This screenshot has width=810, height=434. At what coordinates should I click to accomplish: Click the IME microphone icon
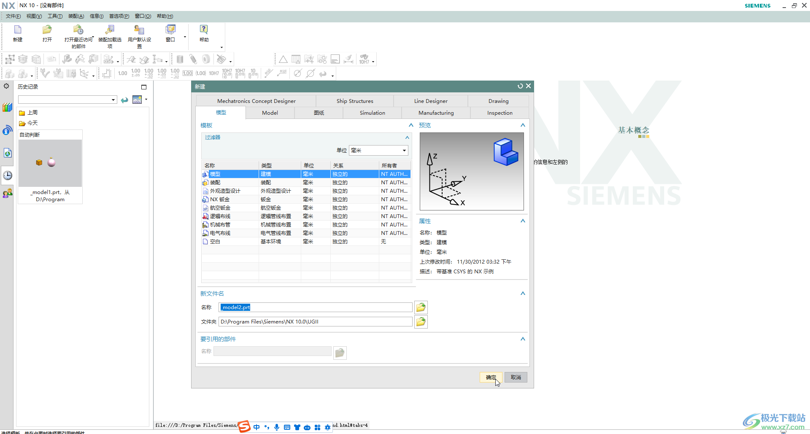[277, 427]
